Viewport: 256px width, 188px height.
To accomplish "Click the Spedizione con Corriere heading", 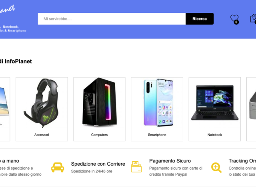I will pyautogui.click(x=98, y=164).
